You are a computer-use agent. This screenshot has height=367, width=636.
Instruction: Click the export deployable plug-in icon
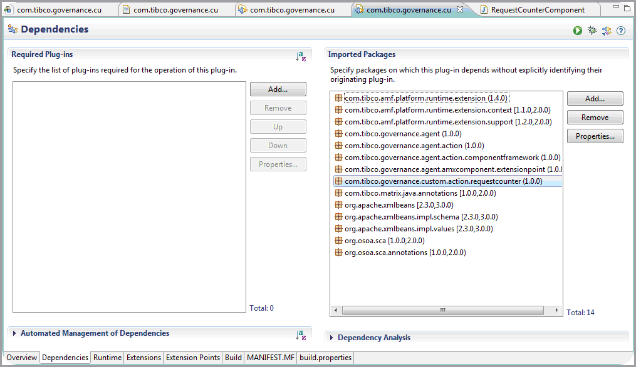pyautogui.click(x=607, y=31)
